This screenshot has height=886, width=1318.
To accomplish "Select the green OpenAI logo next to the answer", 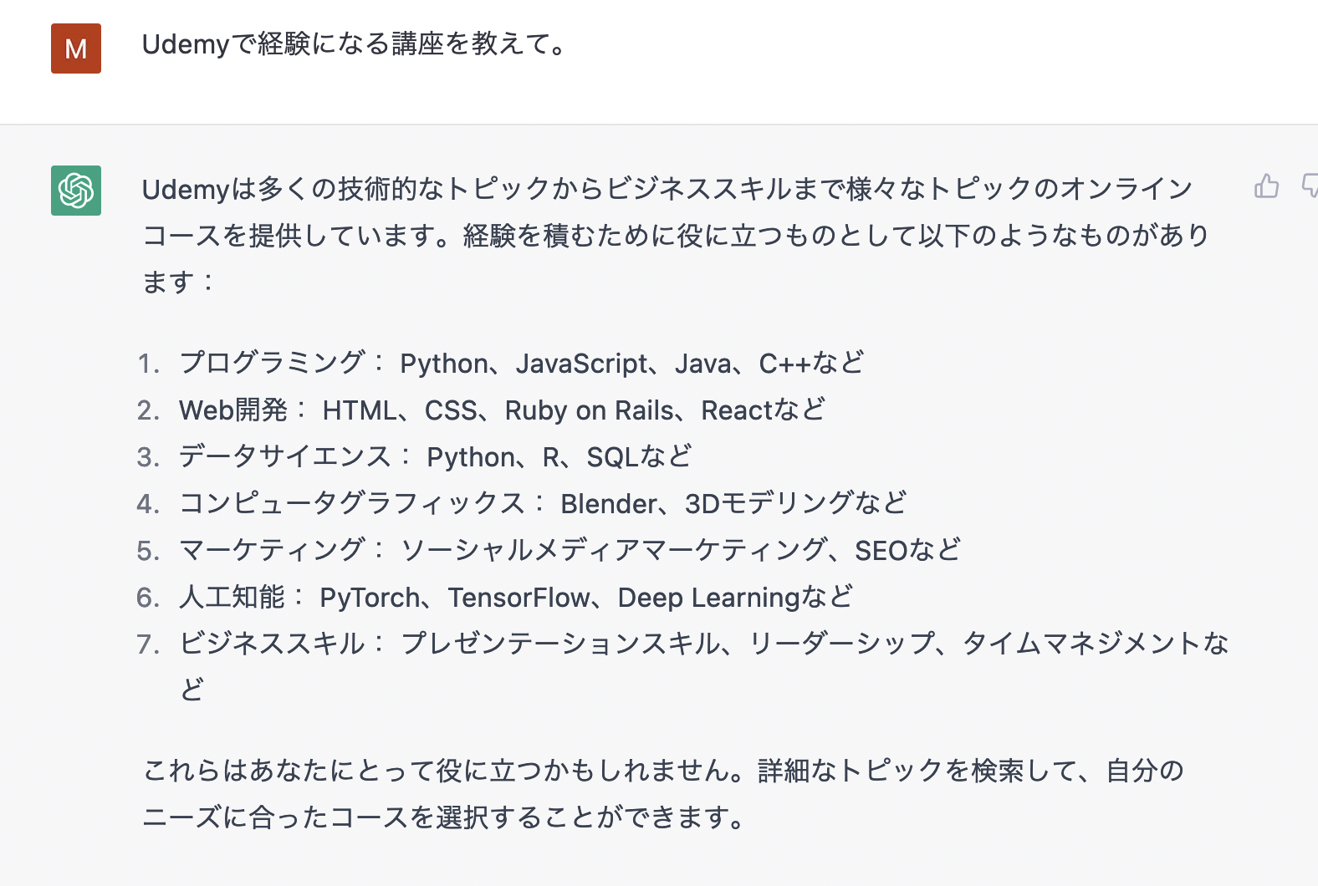I will [76, 191].
